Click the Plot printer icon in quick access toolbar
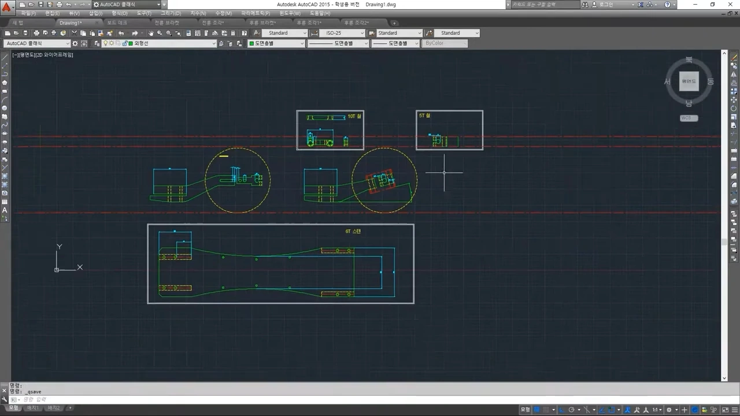Screen dimensions: 740x416 pyautogui.click(x=59, y=5)
